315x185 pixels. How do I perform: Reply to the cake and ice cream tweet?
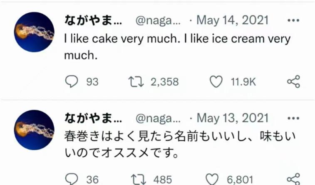coord(72,82)
